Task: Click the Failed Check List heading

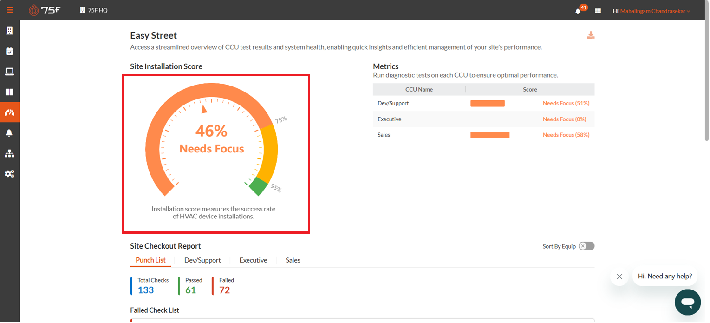Action: tap(155, 310)
